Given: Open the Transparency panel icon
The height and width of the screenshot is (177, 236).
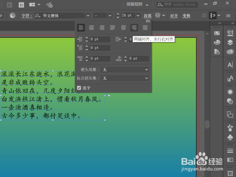Looking at the screenshot, I should (x=230, y=101).
